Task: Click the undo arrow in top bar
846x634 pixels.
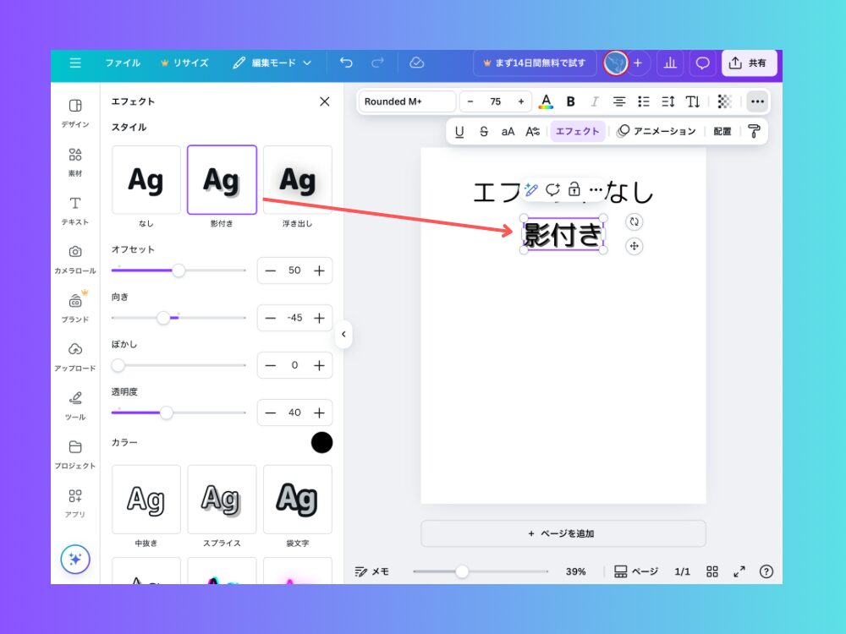Action: point(346,63)
